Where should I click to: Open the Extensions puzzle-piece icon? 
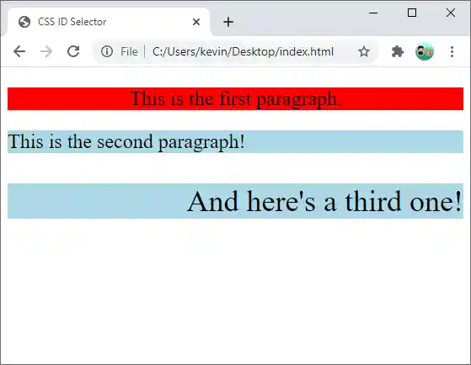(x=398, y=51)
